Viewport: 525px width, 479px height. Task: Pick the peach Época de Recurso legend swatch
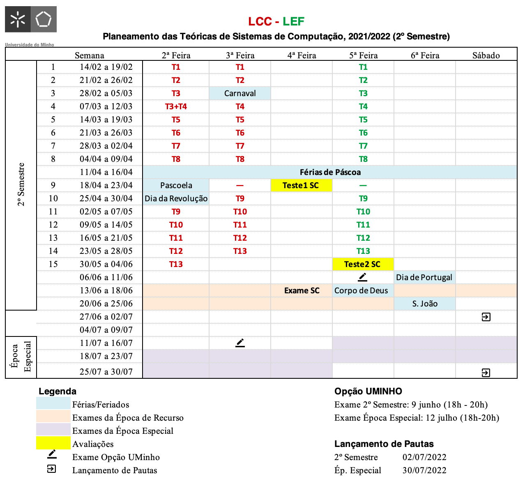coord(53,416)
